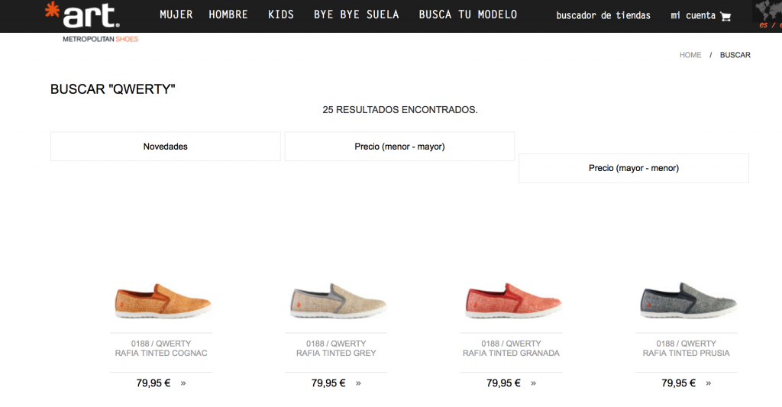Click the arrow next to Cognac price
This screenshot has height=407, width=782.
point(183,383)
